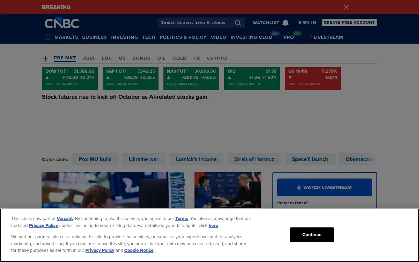The height and width of the screenshot is (262, 419).
Task: Close the breaking news banner
Action: [346, 7]
